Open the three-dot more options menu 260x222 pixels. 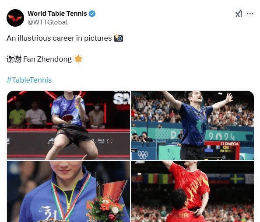coord(250,14)
